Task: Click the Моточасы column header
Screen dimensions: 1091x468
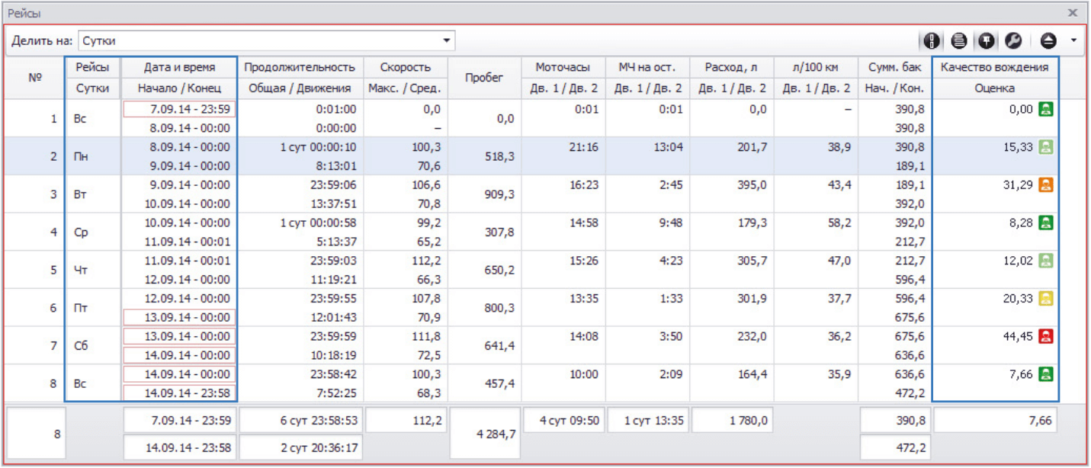Action: (564, 68)
